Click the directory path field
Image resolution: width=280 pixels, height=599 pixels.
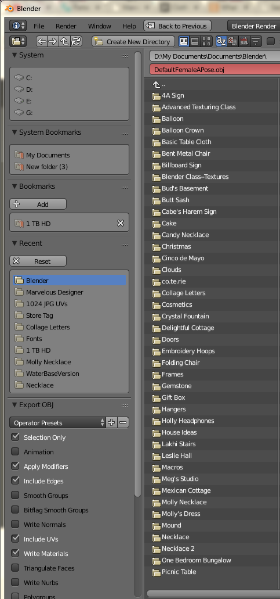[215, 56]
